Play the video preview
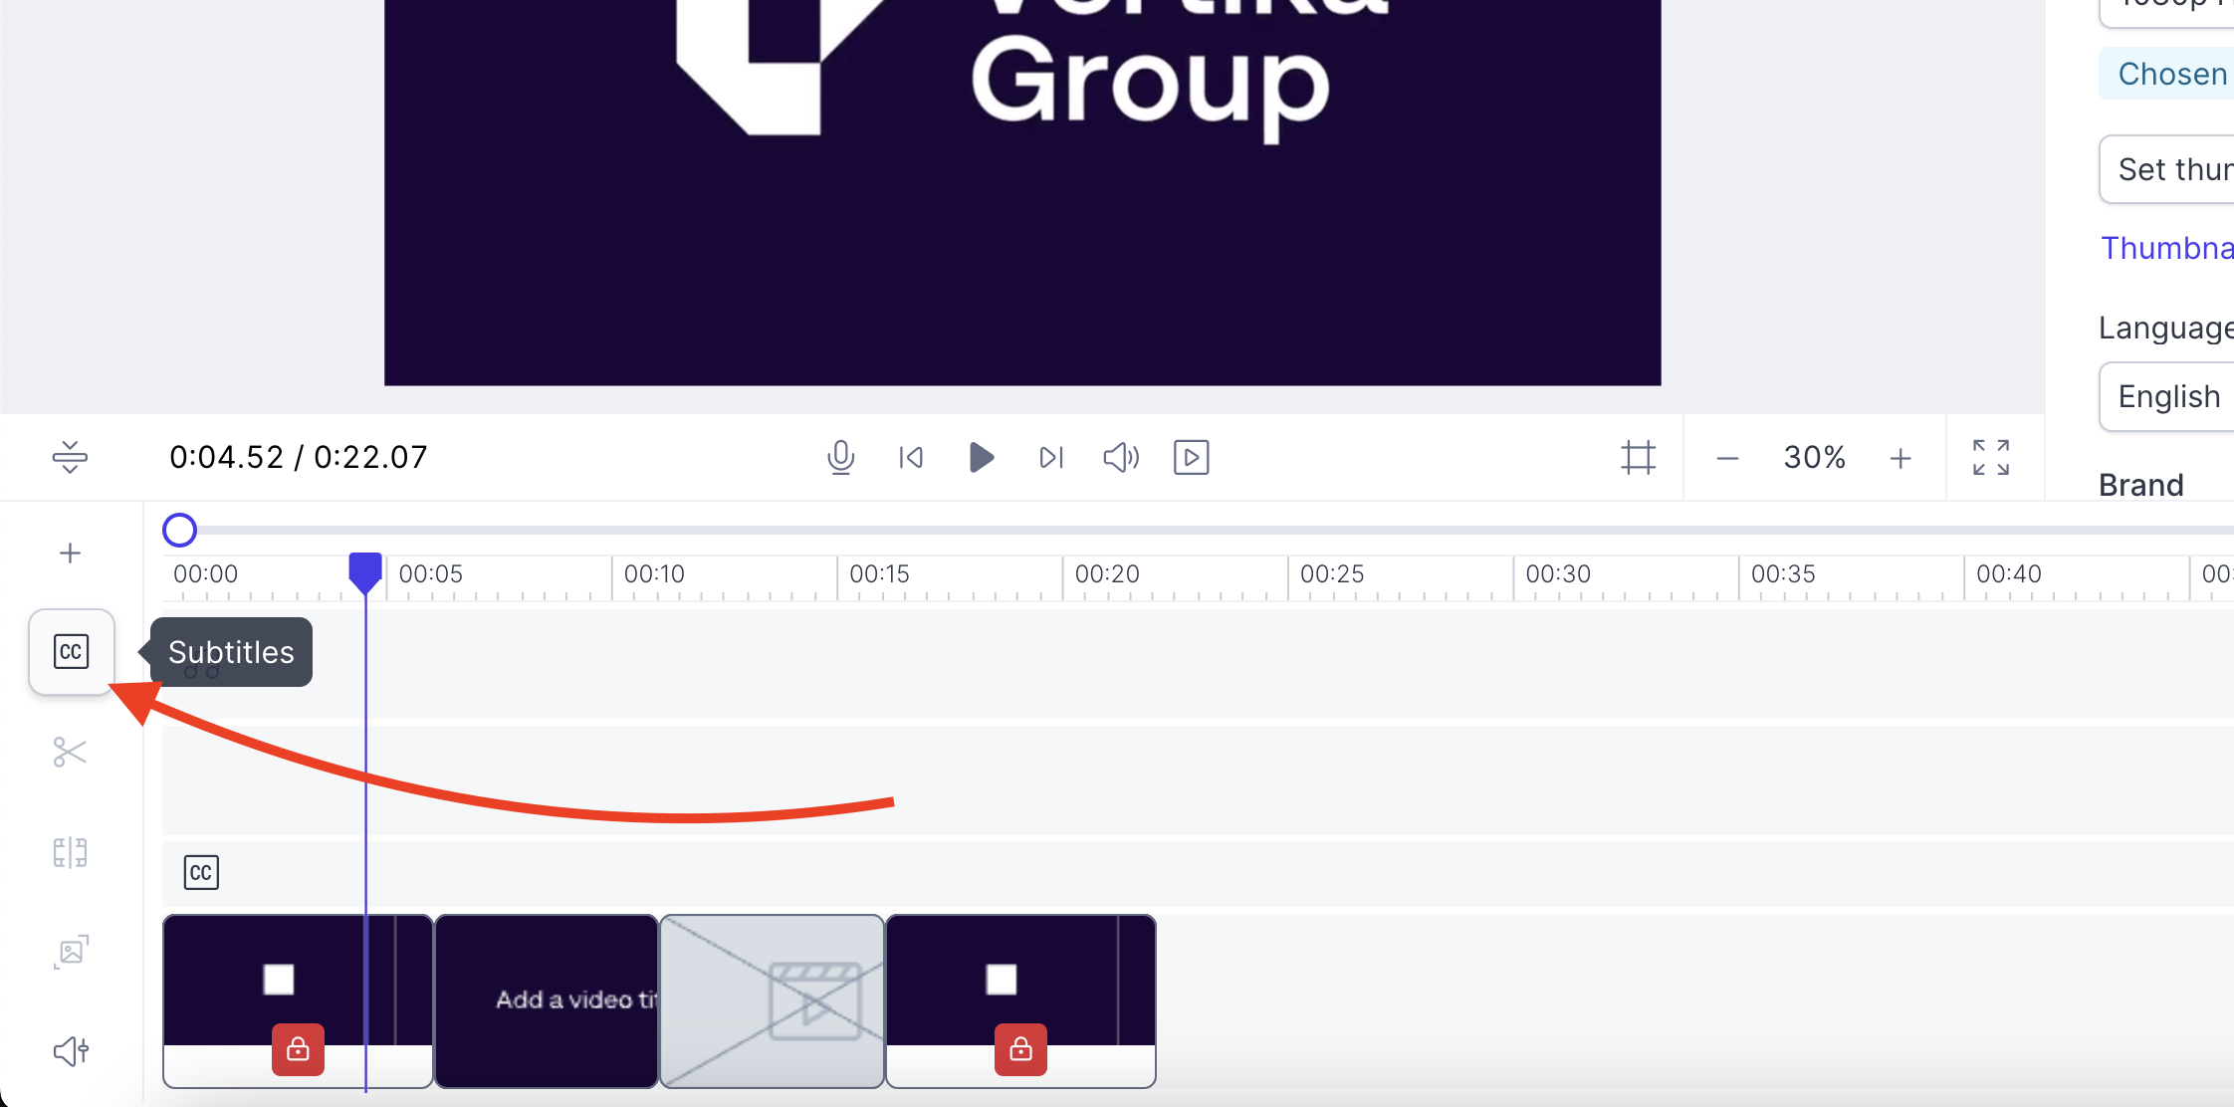 click(981, 458)
